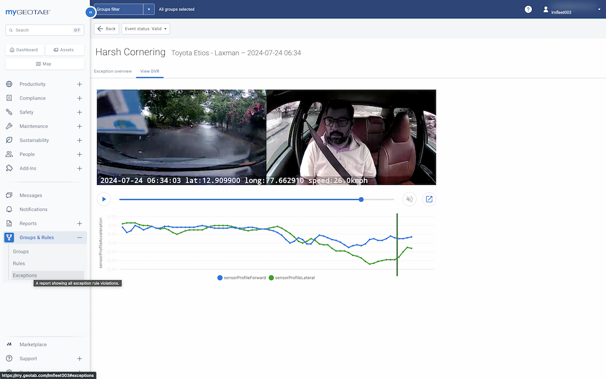Image resolution: width=606 pixels, height=379 pixels.
Task: Toggle the muted speaker icon
Action: click(x=409, y=199)
